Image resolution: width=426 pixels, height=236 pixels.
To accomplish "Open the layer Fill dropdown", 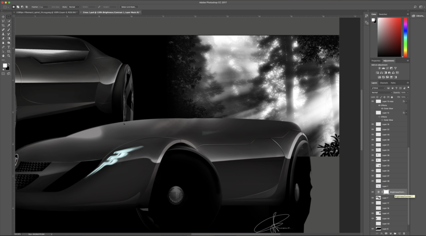I will [408, 97].
